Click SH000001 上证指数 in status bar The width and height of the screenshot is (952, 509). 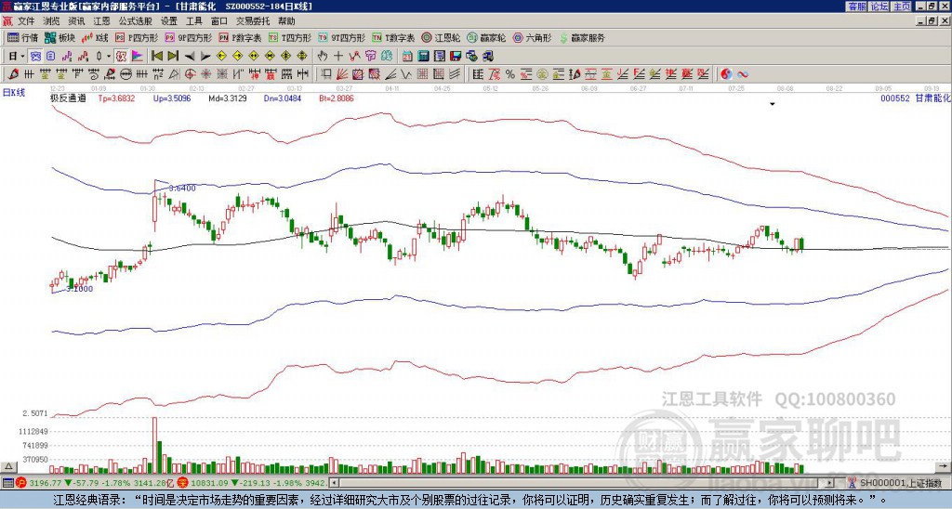901,483
